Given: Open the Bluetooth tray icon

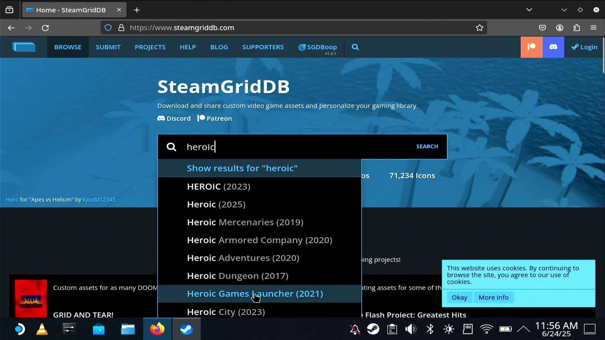Looking at the screenshot, I should (x=430, y=329).
